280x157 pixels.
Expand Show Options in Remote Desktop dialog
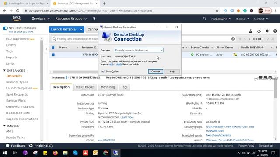click(x=110, y=72)
